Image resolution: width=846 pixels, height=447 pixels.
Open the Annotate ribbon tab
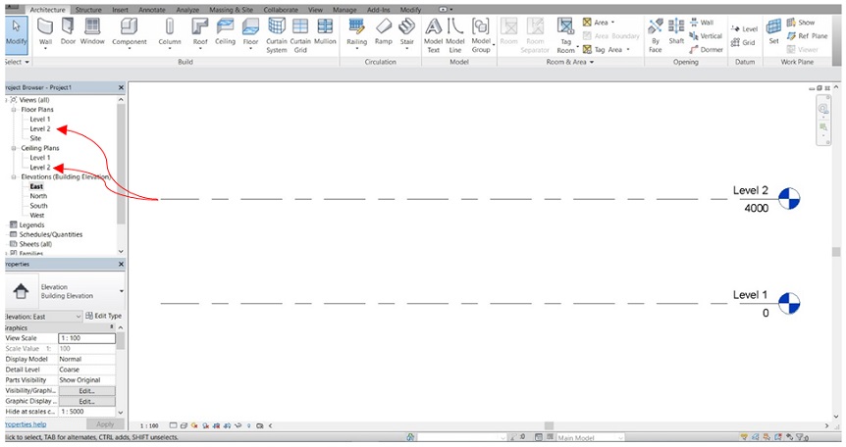(150, 9)
